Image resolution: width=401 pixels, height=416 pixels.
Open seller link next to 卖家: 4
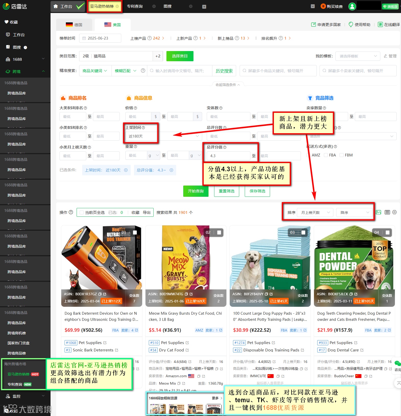point(137,330)
